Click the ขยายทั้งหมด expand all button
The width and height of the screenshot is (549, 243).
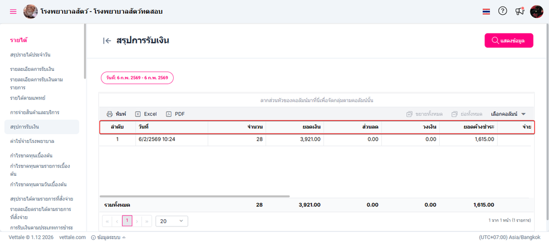pyautogui.click(x=424, y=114)
